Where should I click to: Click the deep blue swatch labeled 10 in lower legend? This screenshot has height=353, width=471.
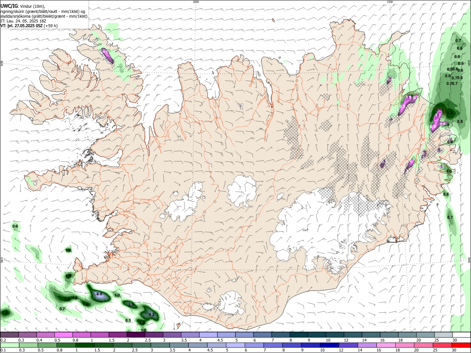point(329,345)
